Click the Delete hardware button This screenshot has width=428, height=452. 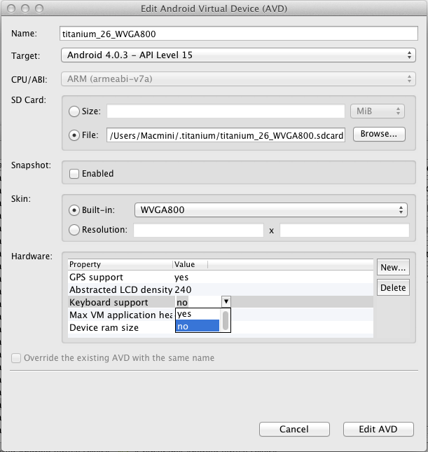tap(393, 287)
